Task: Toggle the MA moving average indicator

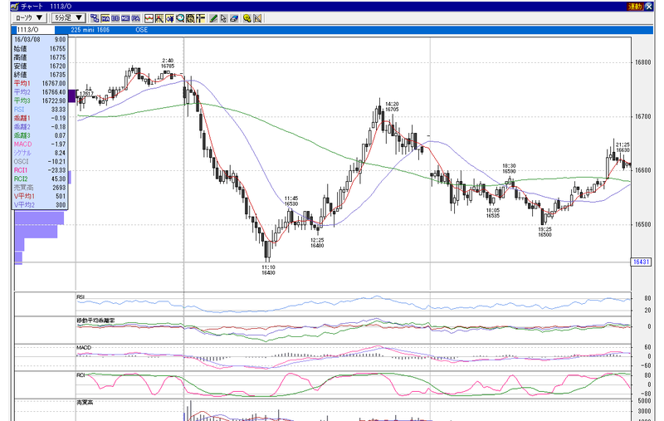Action: point(105,18)
